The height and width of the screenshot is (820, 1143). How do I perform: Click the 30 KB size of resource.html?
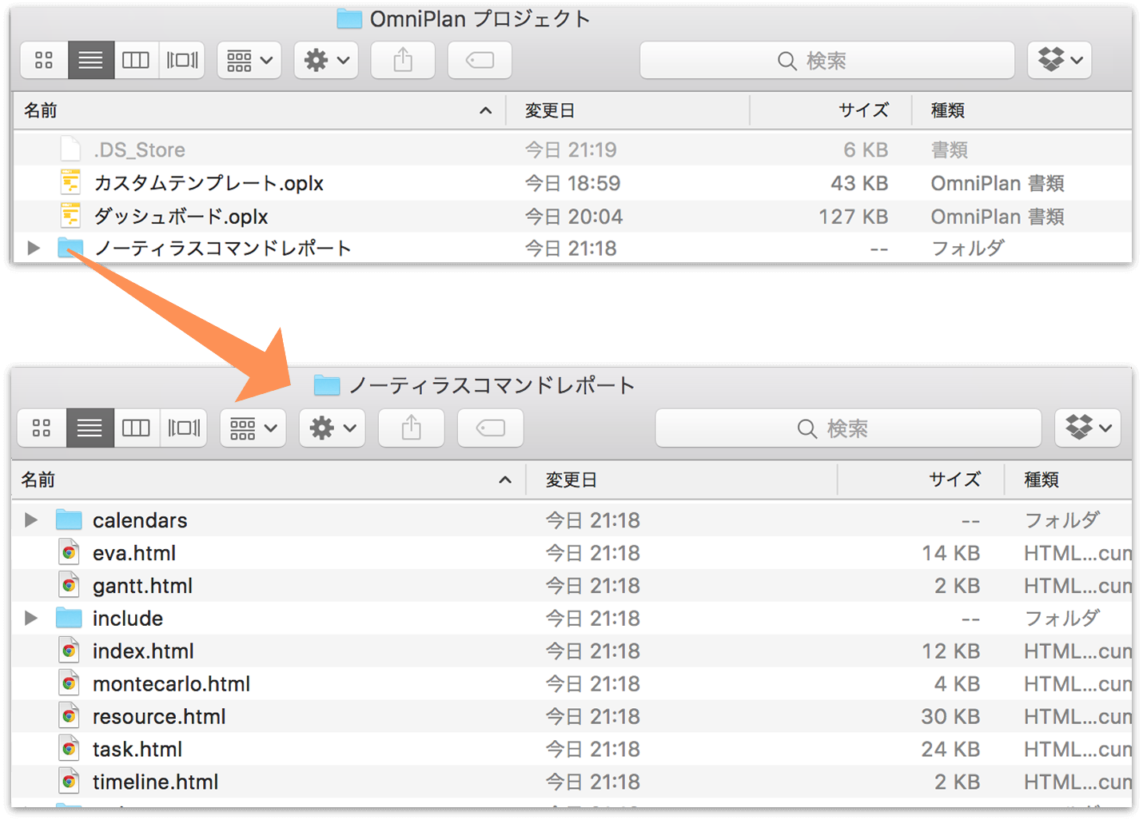coord(950,717)
